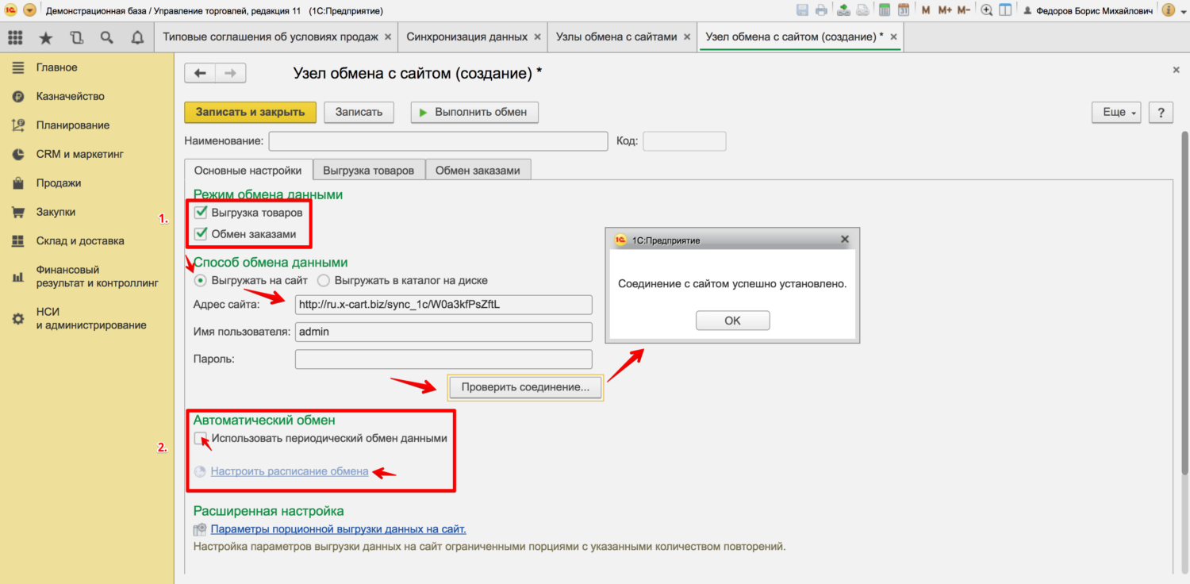1190x584 pixels.
Task: Click OK in 1С:Предприятие dialog
Action: [x=732, y=321]
